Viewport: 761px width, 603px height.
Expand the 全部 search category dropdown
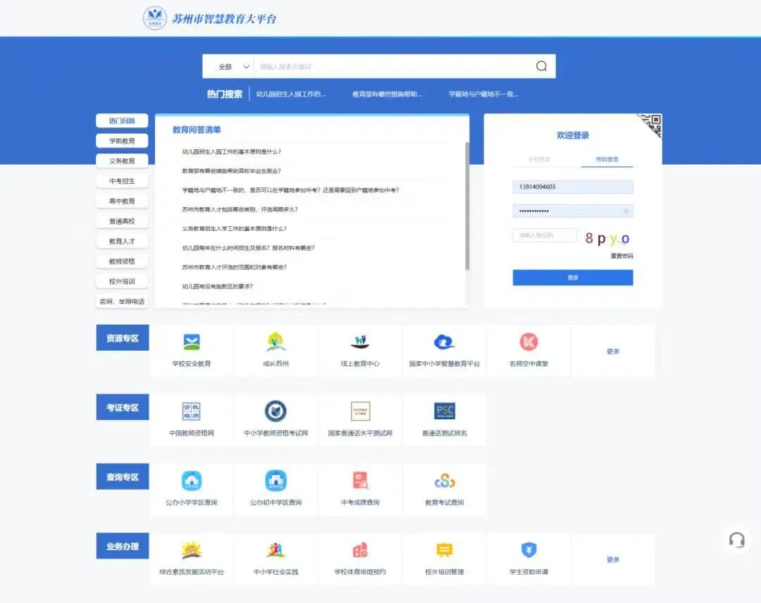234,67
